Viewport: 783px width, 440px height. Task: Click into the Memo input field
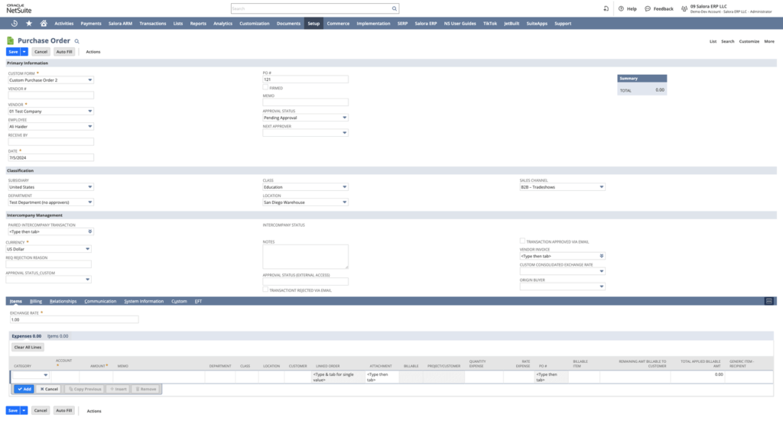305,102
